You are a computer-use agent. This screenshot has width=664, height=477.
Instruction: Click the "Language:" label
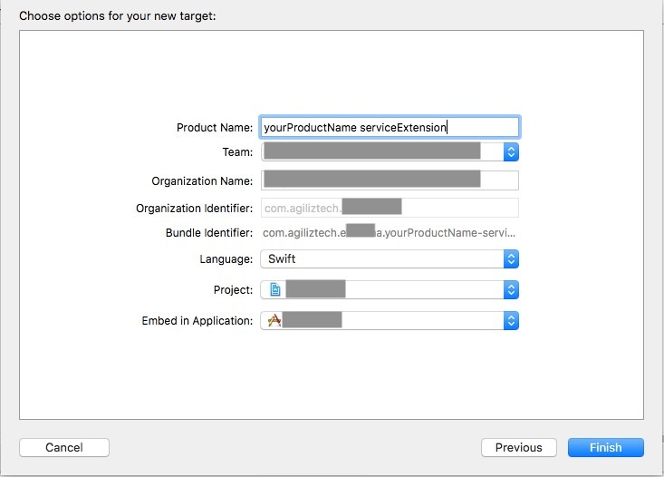226,259
